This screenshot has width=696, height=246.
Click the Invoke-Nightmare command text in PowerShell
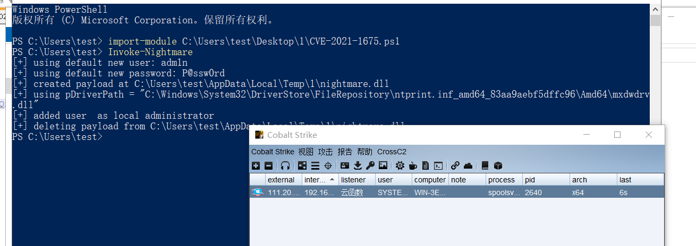150,52
